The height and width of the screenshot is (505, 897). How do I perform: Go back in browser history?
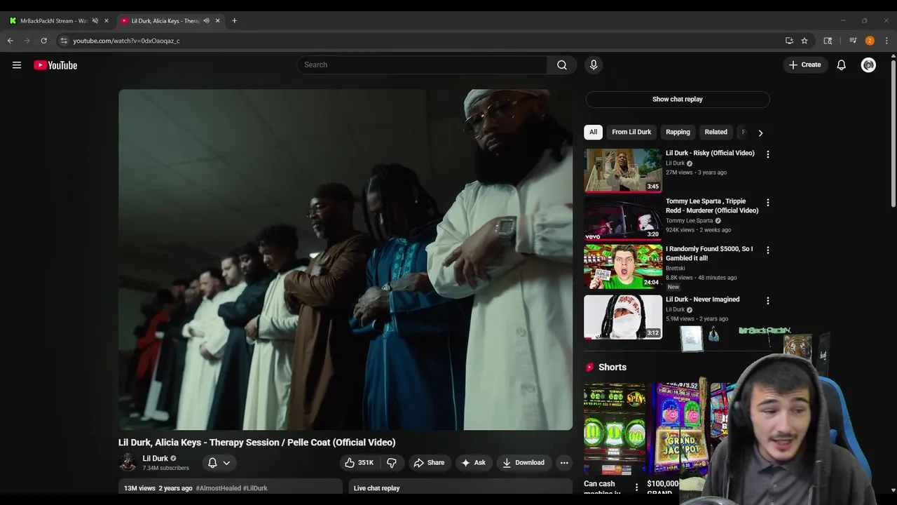coord(11,41)
